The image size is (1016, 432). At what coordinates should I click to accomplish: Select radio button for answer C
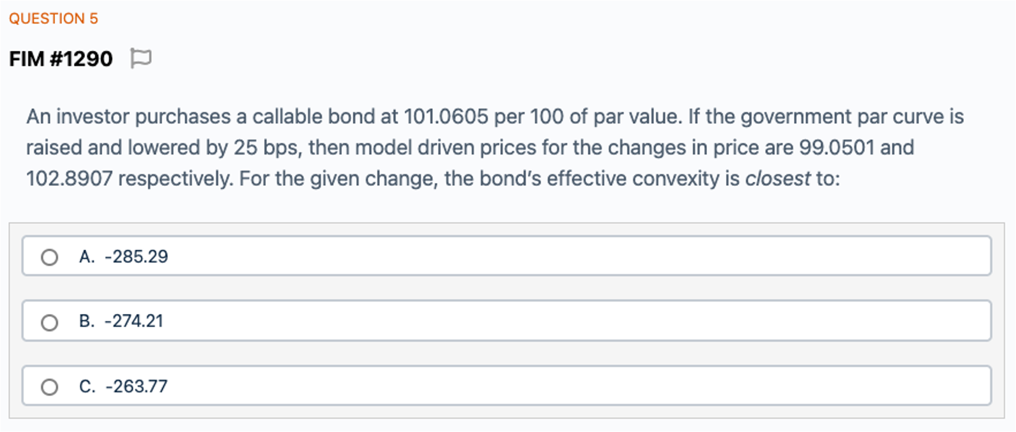point(50,387)
